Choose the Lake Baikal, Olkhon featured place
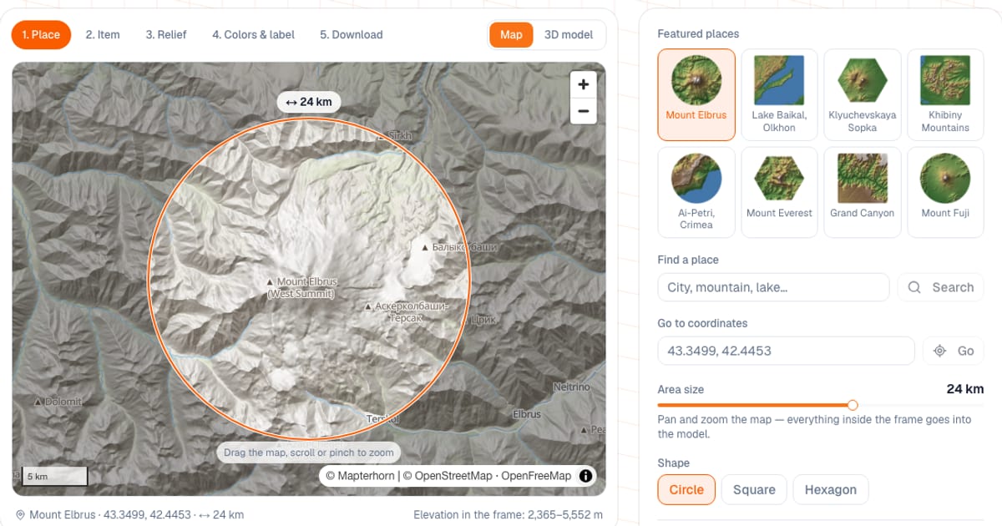The width and height of the screenshot is (1002, 526). (779, 94)
